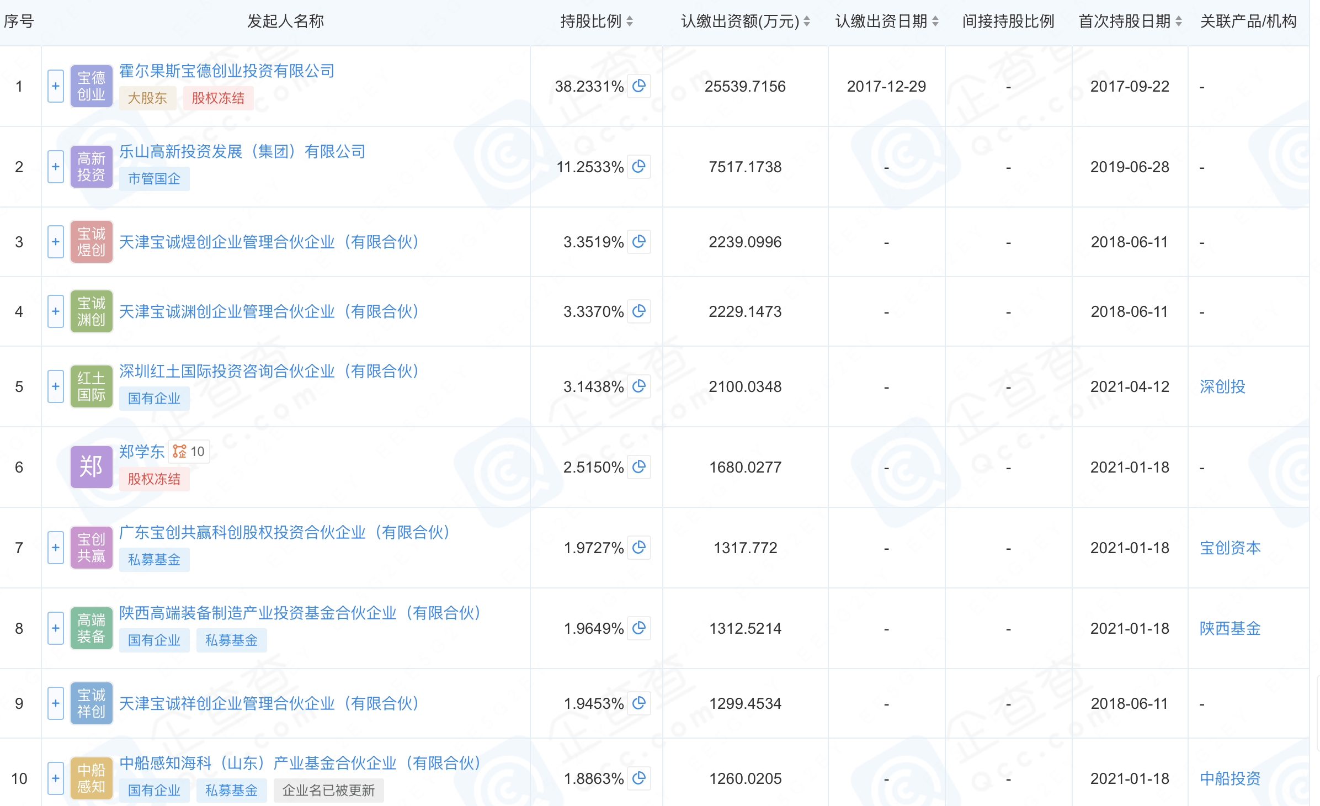
Task: Open shareholding chart icon beside 1.9453%
Action: click(x=639, y=703)
